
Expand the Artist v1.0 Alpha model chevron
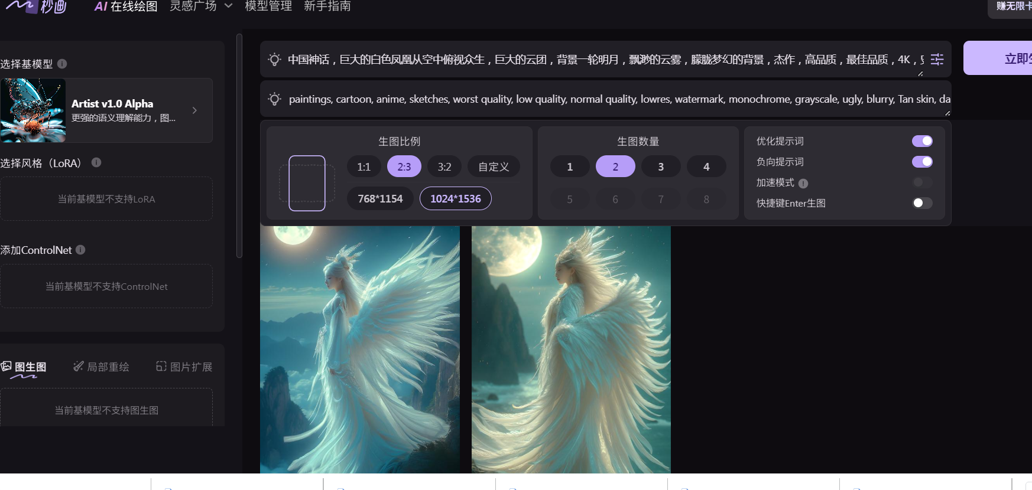(194, 110)
